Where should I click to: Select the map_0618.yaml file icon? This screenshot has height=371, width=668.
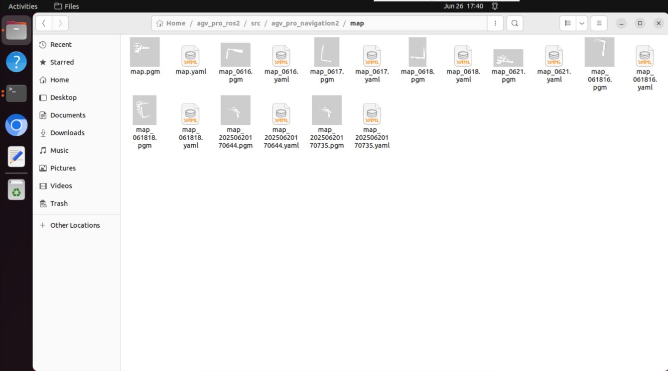coord(463,56)
